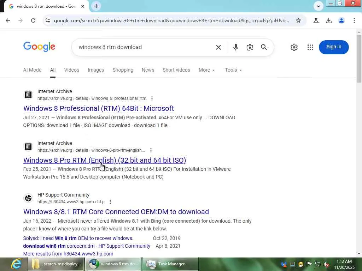Open Chrome three-dot menu
The height and width of the screenshot is (271, 362).
tap(354, 20)
